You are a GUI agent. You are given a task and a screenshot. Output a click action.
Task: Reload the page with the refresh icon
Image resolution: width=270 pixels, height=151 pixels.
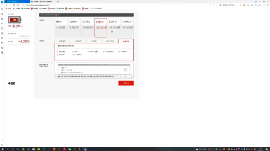14,5
